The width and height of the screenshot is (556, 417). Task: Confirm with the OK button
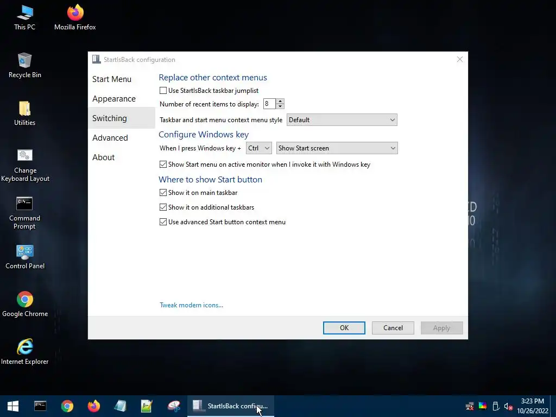[x=344, y=328]
